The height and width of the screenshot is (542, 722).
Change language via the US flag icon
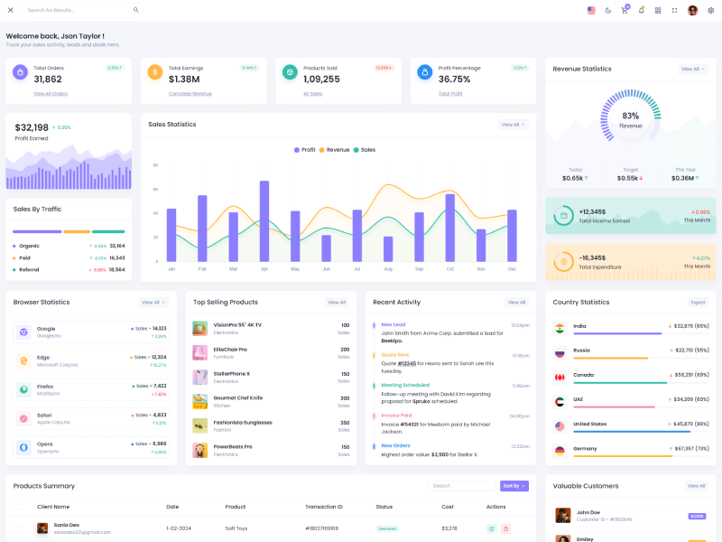(591, 10)
